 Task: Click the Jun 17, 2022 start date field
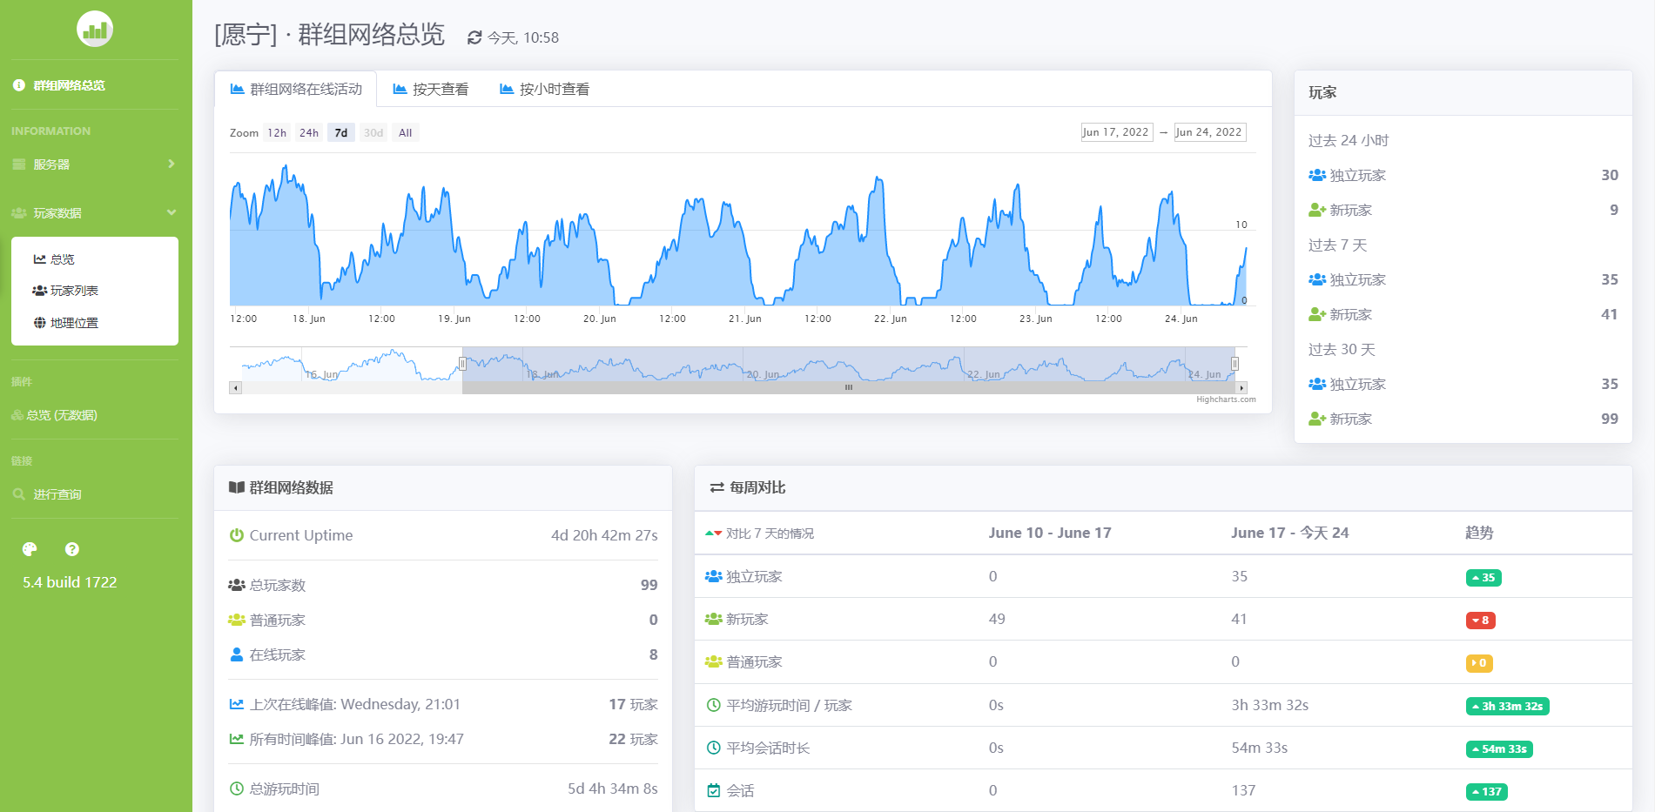point(1116,132)
